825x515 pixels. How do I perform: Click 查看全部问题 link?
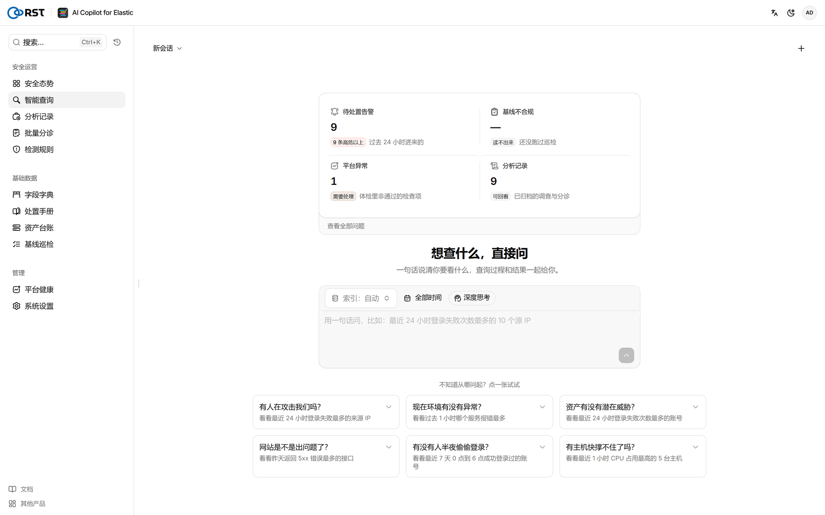[346, 226]
